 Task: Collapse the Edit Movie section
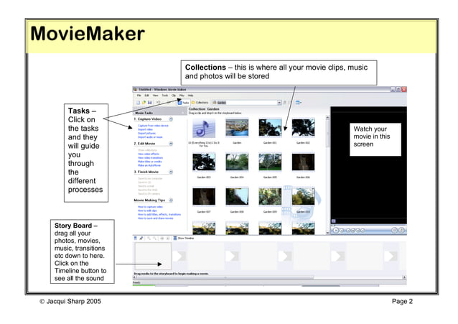coord(171,144)
